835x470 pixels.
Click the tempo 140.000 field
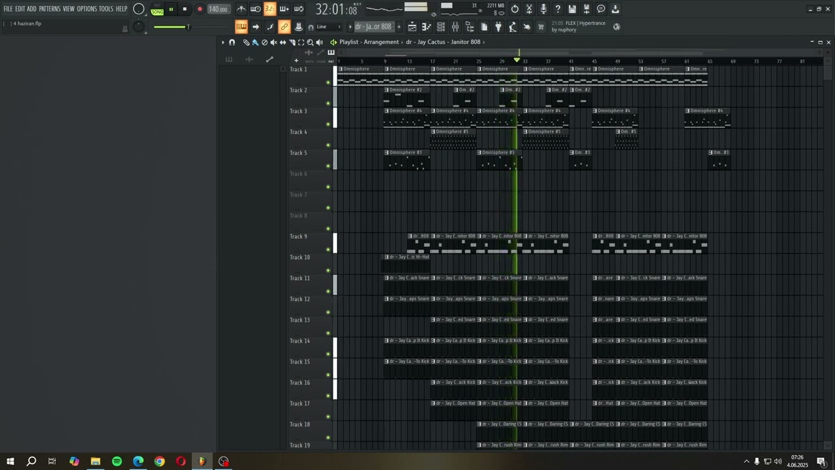point(218,9)
